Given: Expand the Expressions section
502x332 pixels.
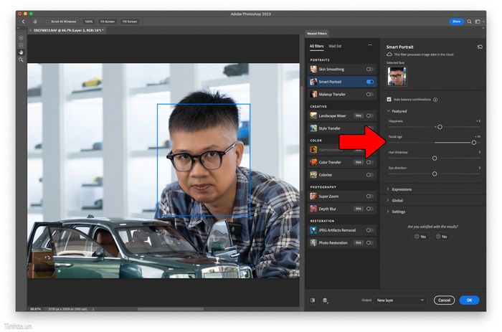Looking at the screenshot, I should tap(388, 189).
